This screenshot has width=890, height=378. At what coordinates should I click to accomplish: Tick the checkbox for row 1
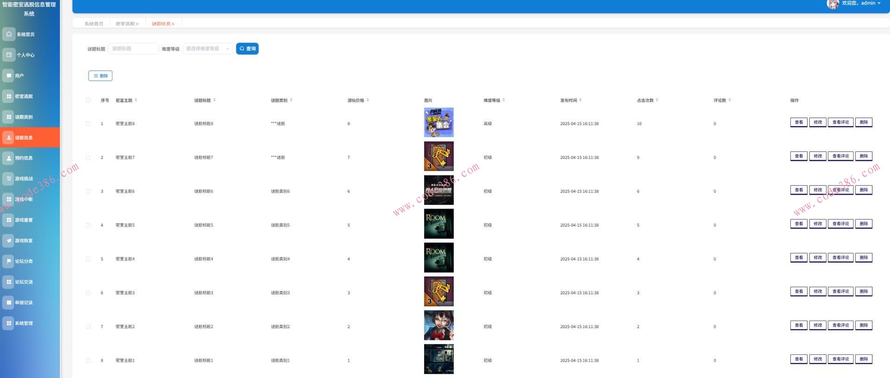88,124
